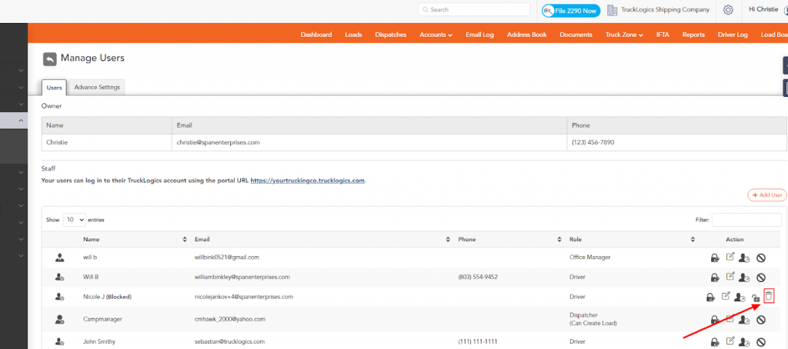Focus the Search input field
The width and height of the screenshot is (788, 349).
474,9
